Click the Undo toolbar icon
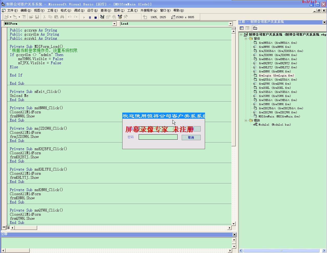This screenshot has height=253, width=327. tap(69, 17)
